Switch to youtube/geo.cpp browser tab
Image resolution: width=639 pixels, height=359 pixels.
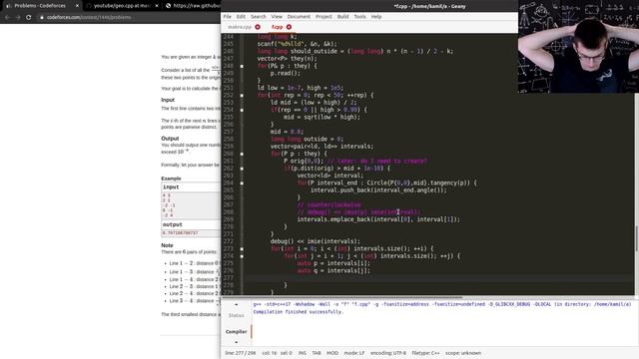[x=122, y=6]
